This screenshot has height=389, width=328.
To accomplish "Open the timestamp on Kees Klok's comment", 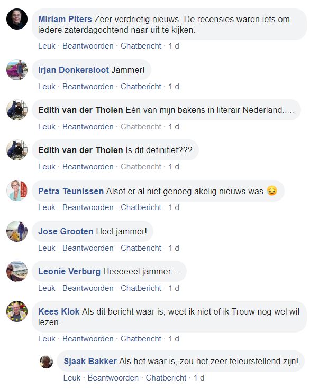I will (x=174, y=339).
